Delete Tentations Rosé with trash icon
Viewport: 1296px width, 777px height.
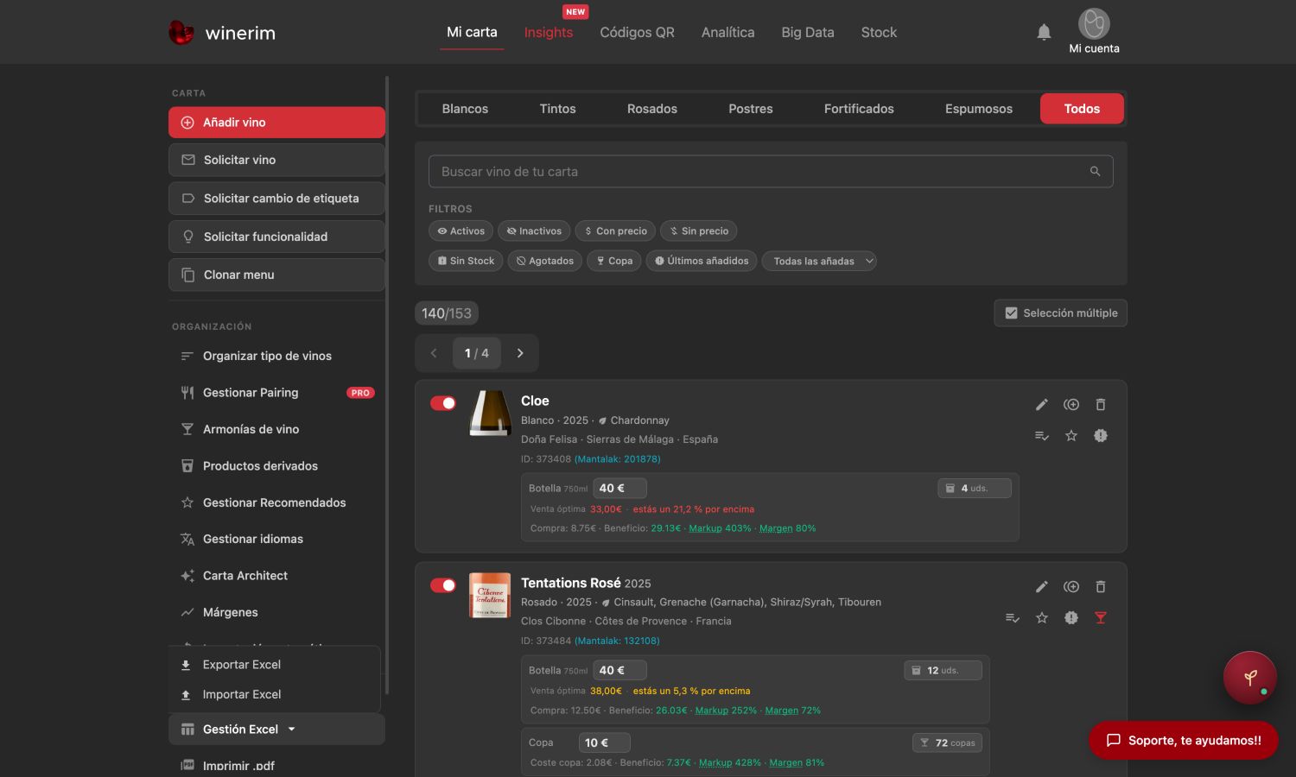click(x=1101, y=587)
